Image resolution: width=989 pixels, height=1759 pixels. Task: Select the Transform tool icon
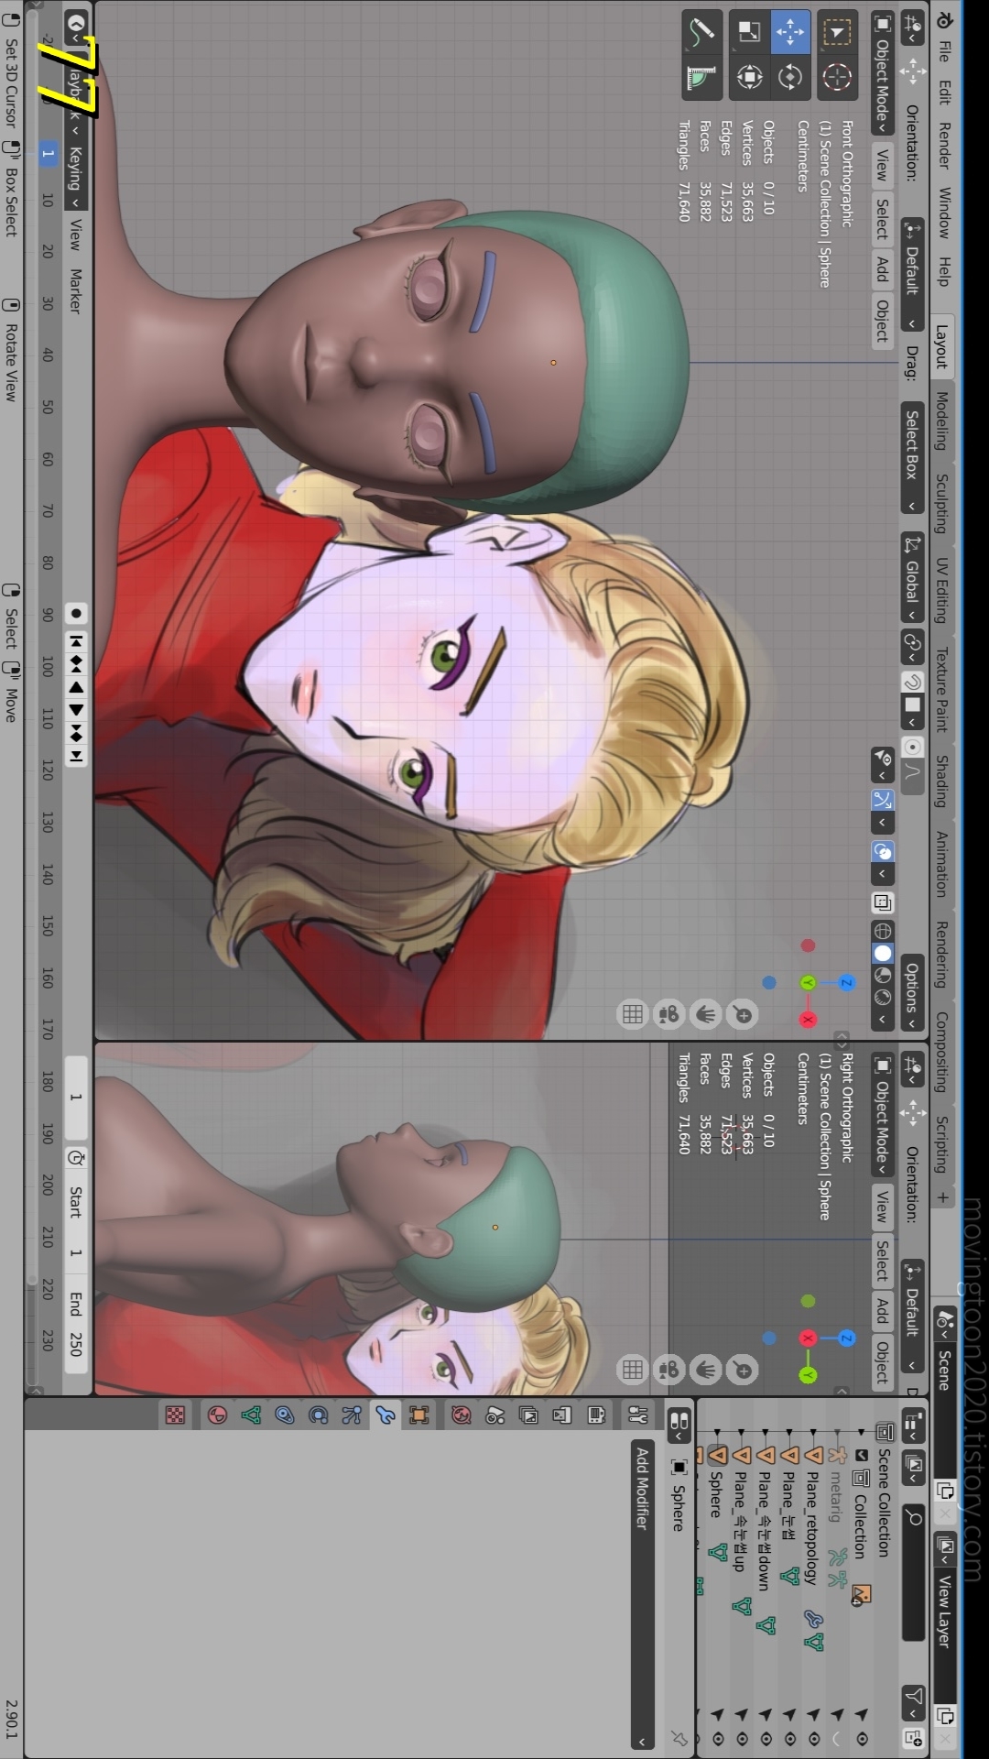pos(749,77)
